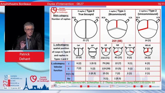The width and height of the screenshot is (165, 93).
Task: Click the NR raphe valve icon
Action: point(118,51)
